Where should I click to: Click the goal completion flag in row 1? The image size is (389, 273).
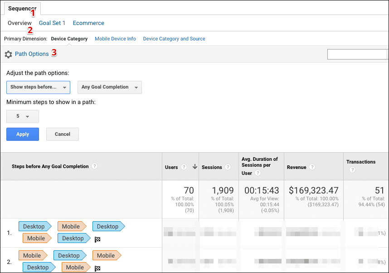[97, 238]
